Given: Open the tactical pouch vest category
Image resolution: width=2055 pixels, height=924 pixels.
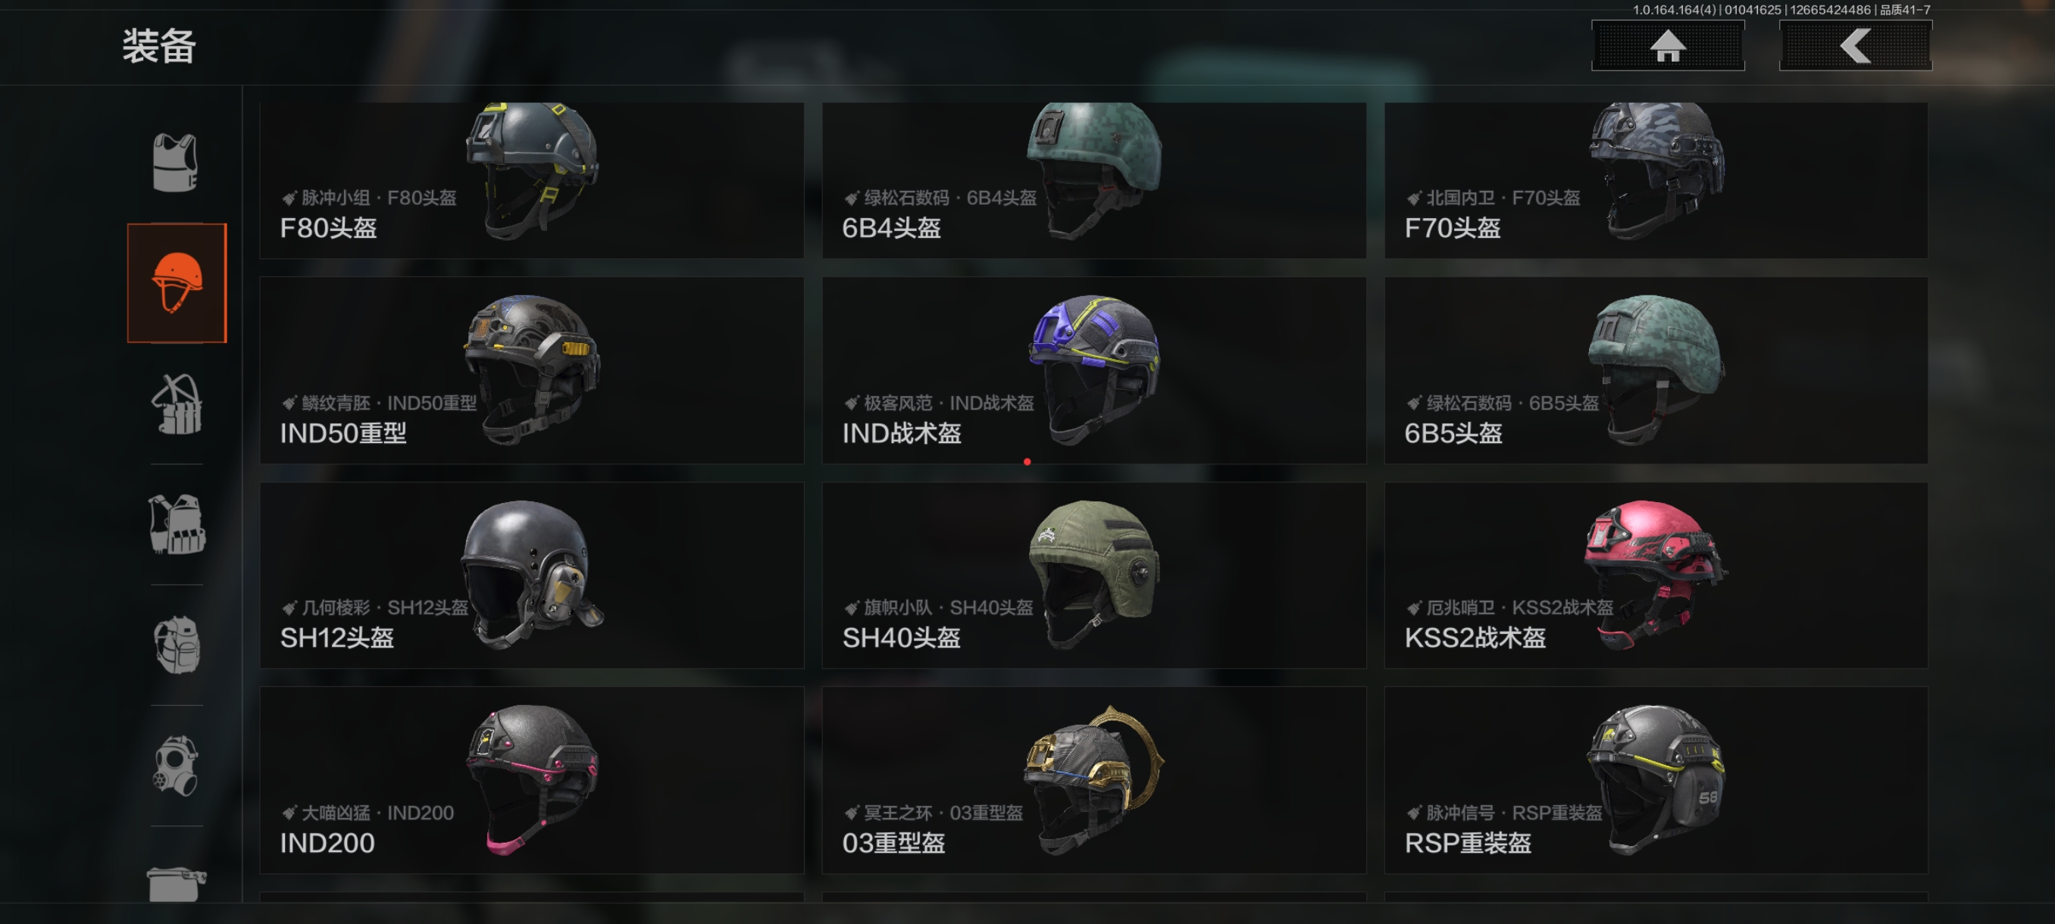Looking at the screenshot, I should pos(177,525).
